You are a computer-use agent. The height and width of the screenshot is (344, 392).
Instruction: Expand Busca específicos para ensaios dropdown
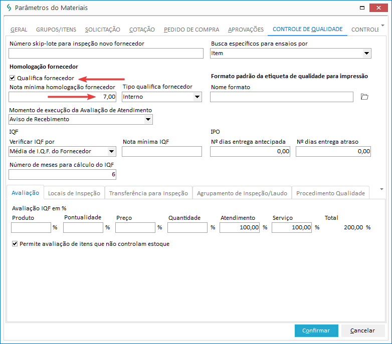(x=366, y=53)
